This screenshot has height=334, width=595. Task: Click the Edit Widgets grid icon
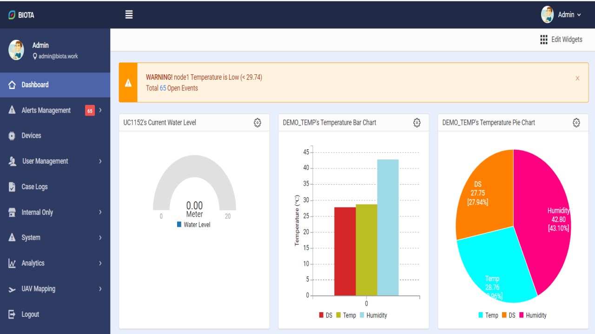544,39
